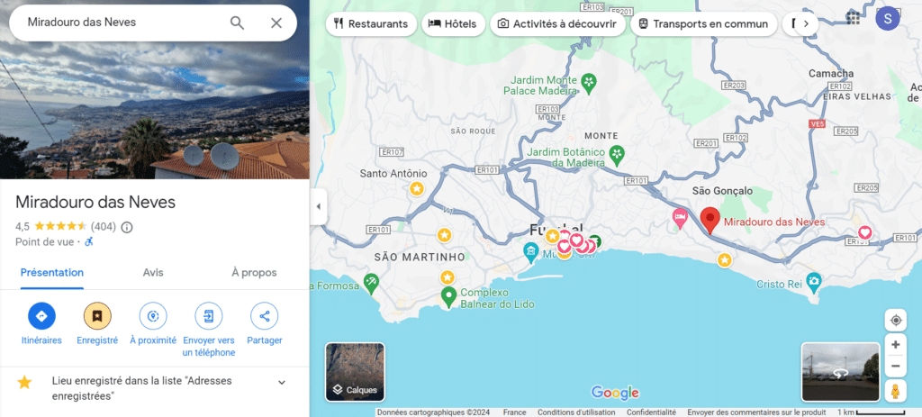Image resolution: width=922 pixels, height=417 pixels.
Task: Click star marker on coast below Miradouro
Action: (x=725, y=259)
